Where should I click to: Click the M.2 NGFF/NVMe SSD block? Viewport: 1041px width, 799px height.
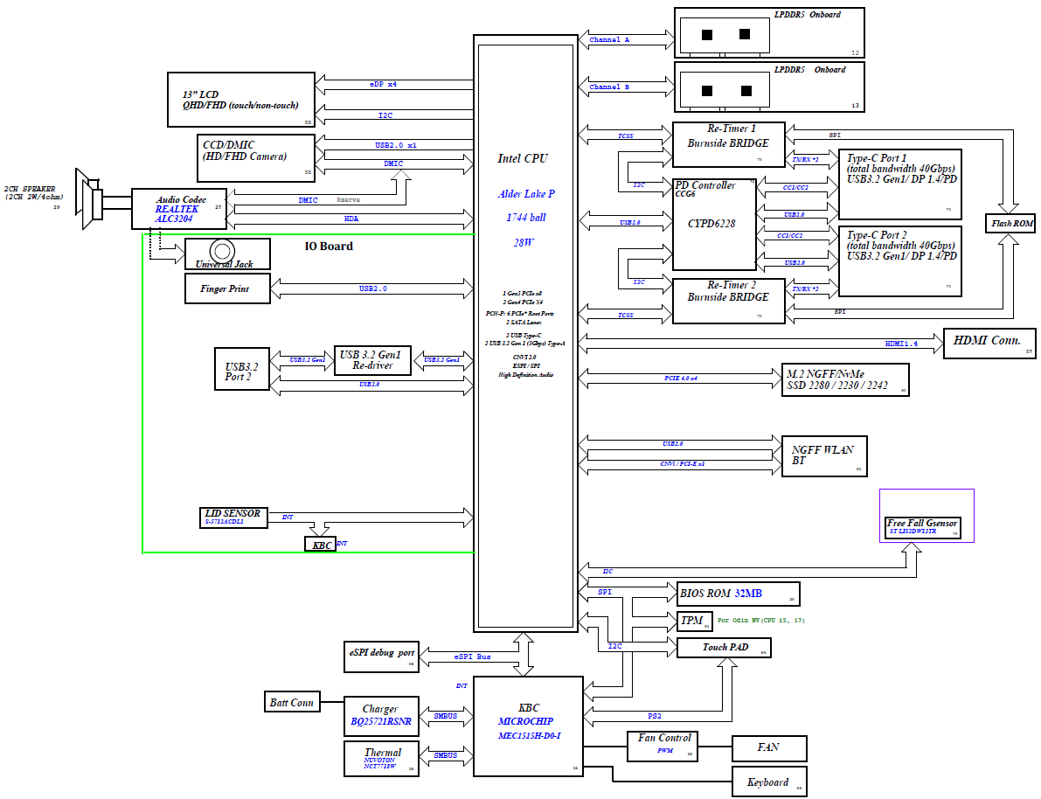pyautogui.click(x=845, y=381)
